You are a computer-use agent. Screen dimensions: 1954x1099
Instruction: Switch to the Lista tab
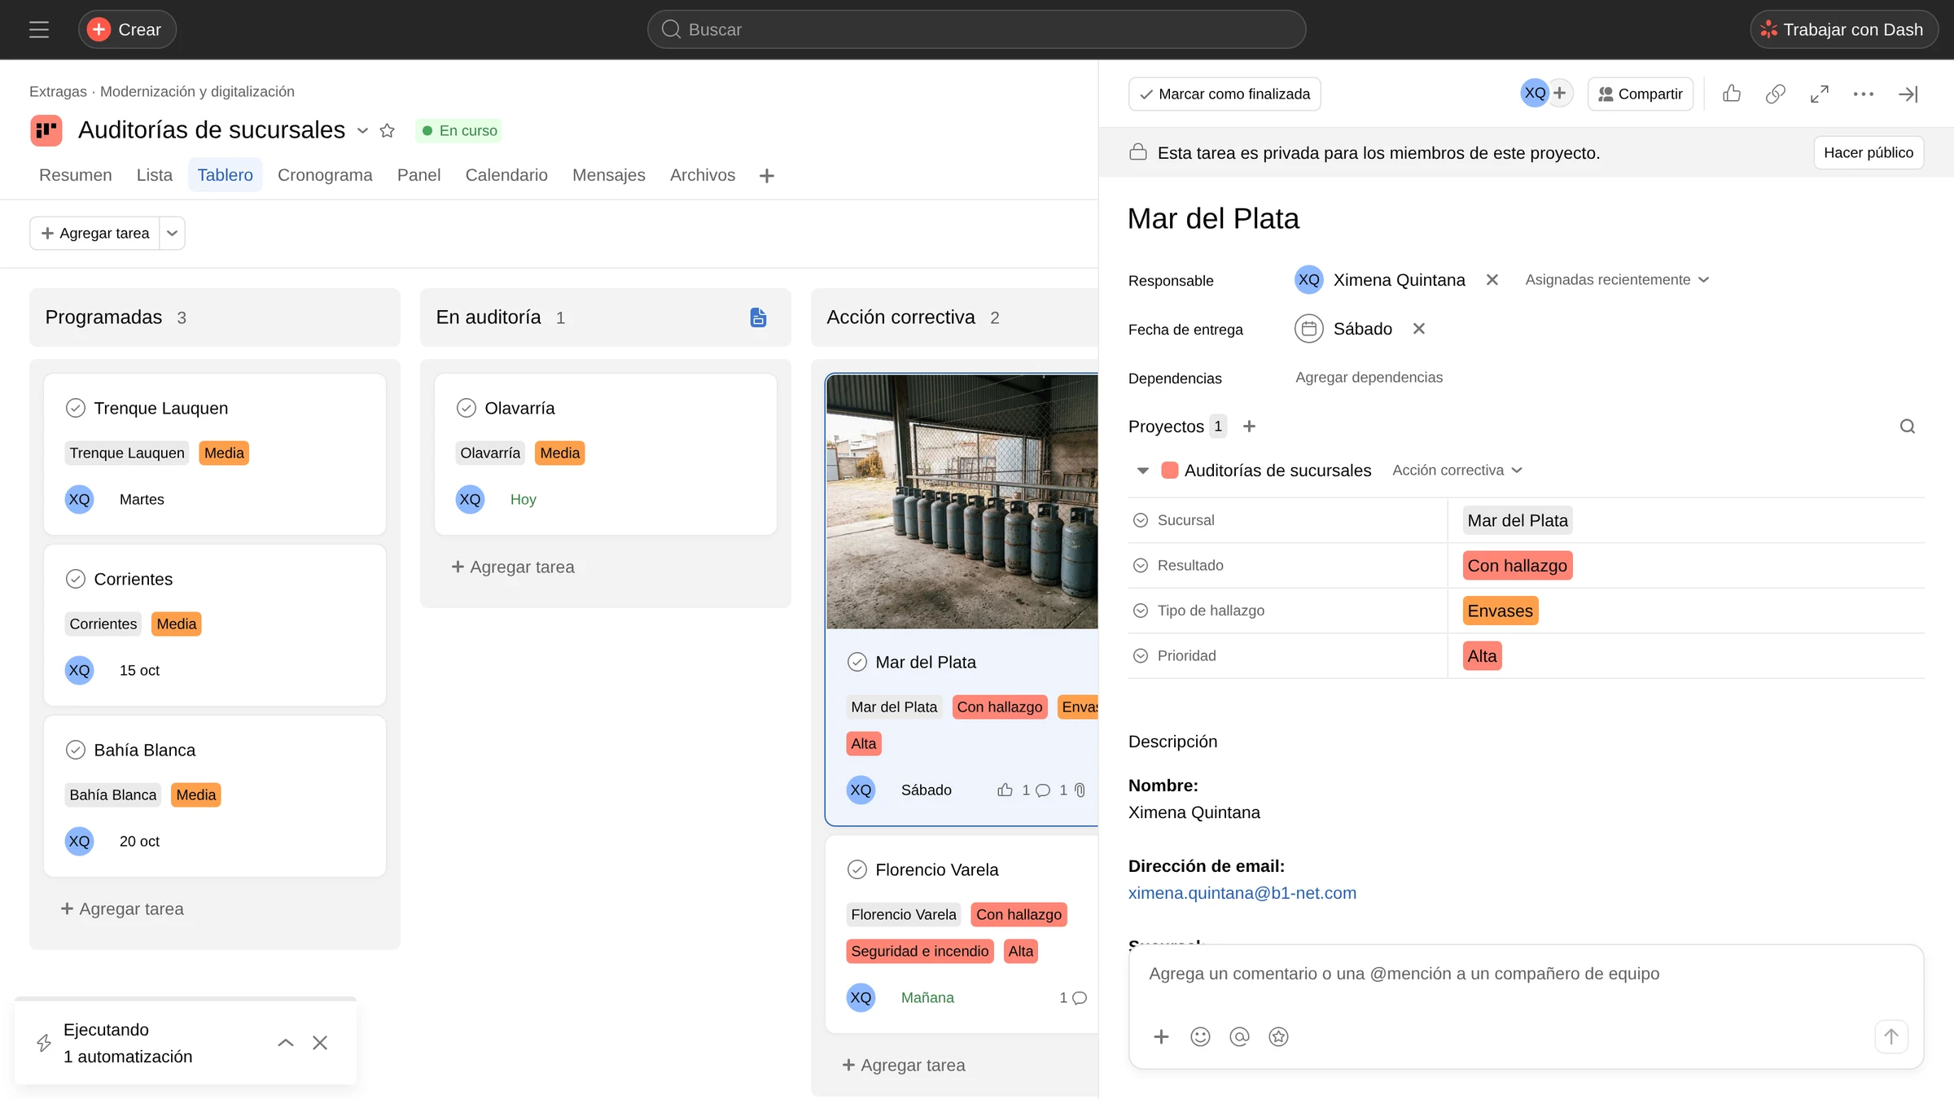coord(155,175)
